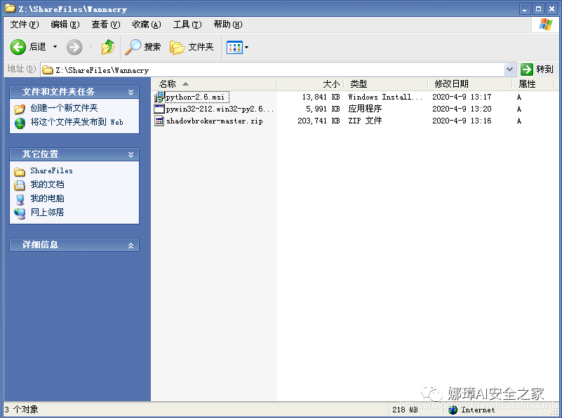Sort by 修改日期 column header
Image resolution: width=562 pixels, height=418 pixels.
470,84
